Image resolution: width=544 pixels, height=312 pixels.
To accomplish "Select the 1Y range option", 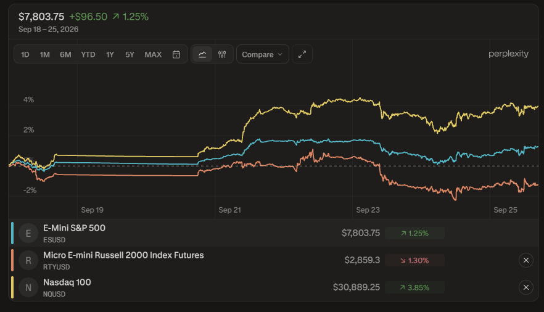I will (x=110, y=54).
